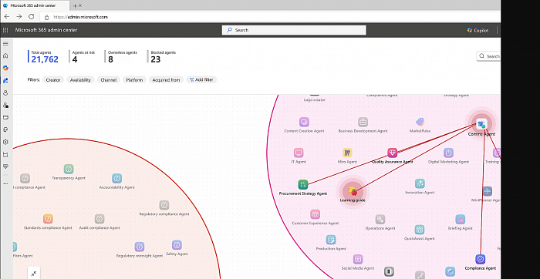Click the Learning guide label
The image size is (540, 279).
353,200
